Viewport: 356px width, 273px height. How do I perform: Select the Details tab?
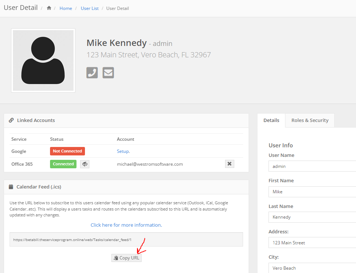pos(271,120)
